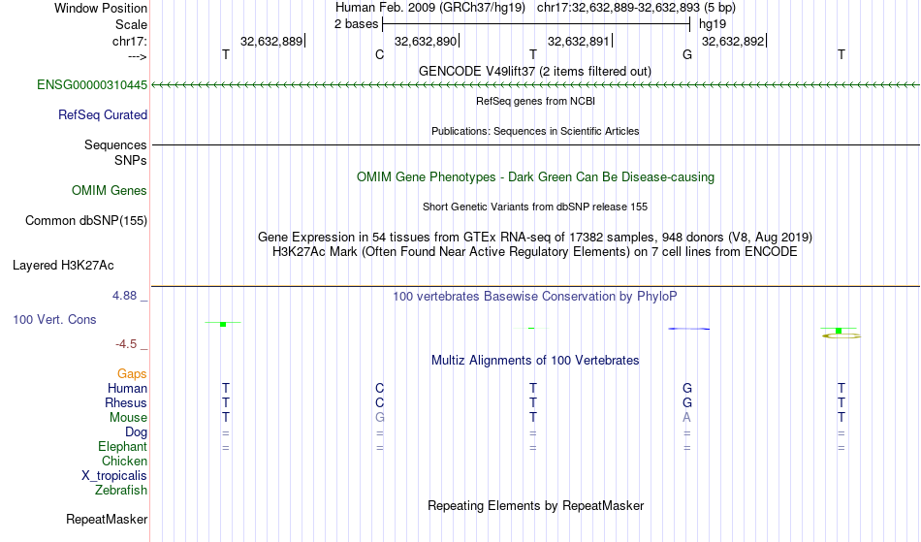Open the Layered H3K27Ac track label
Viewport: 921px width, 542px height.
(63, 266)
